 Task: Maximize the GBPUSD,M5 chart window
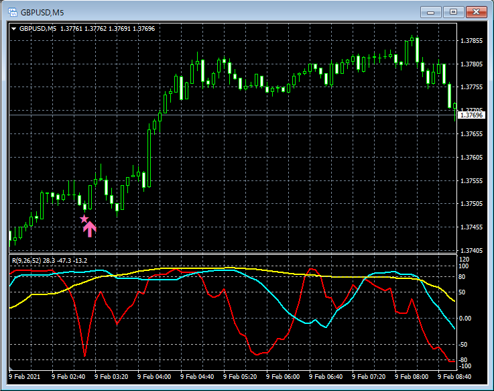point(454,12)
